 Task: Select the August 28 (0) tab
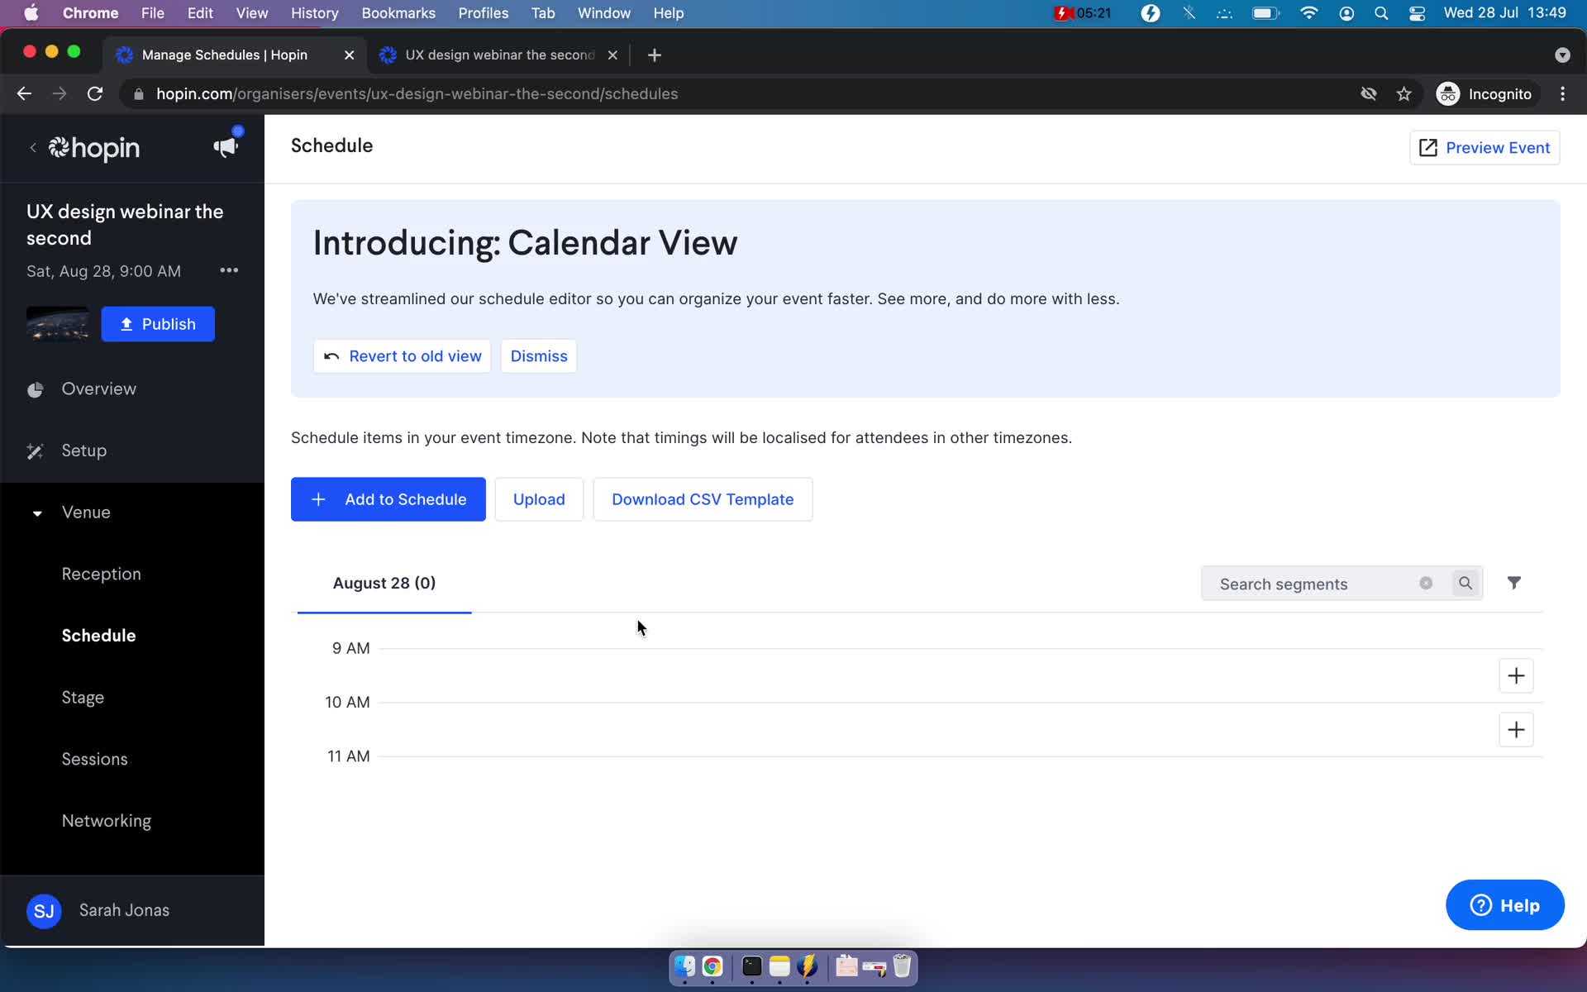tap(384, 584)
